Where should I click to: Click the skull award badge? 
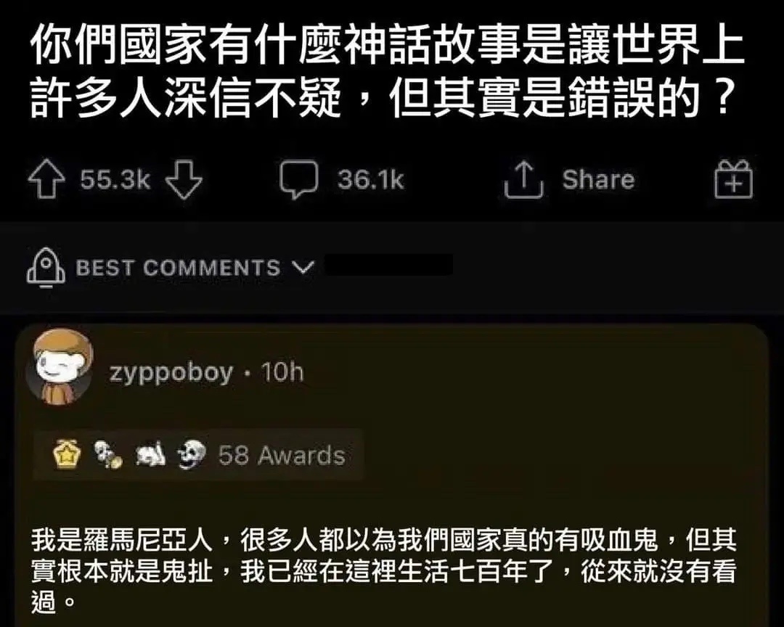pyautogui.click(x=192, y=454)
